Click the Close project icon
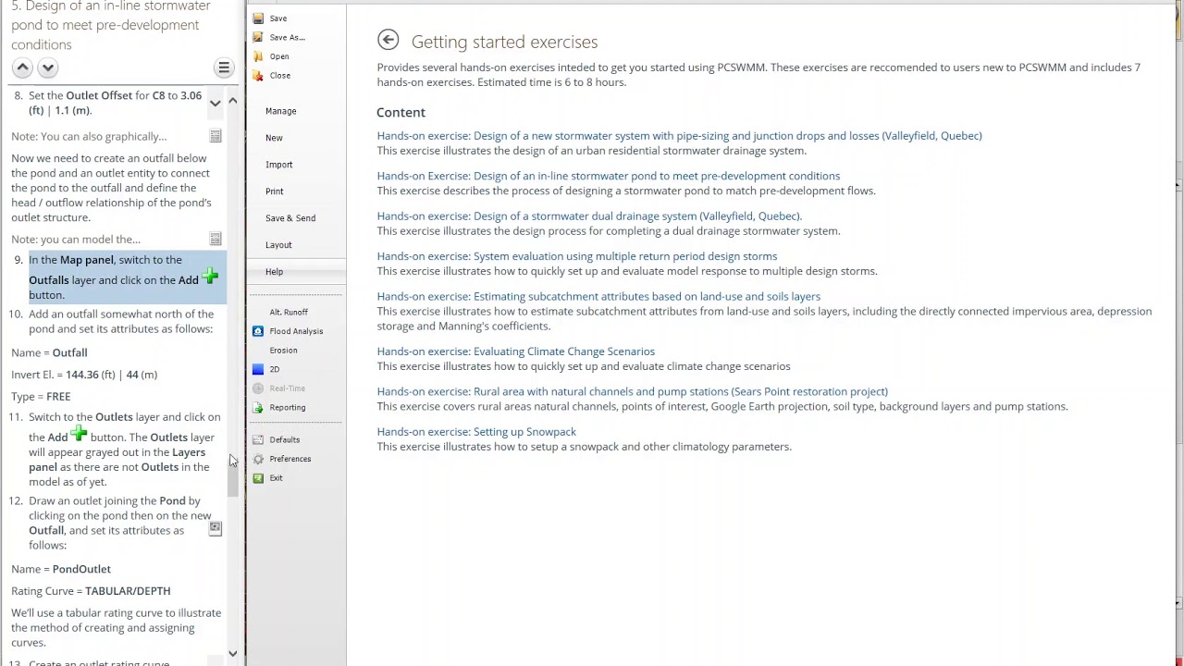Viewport: 1184px width, 666px height. 258,76
